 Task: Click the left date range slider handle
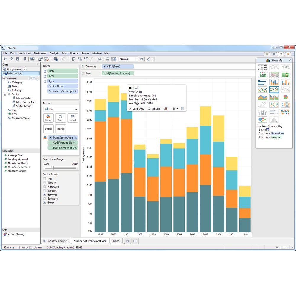tap(53, 168)
